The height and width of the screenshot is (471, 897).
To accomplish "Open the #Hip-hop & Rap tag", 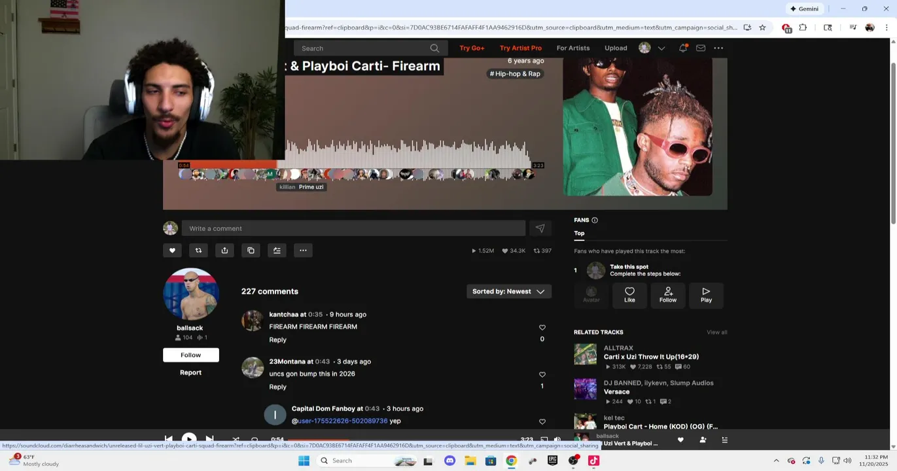I will (515, 74).
